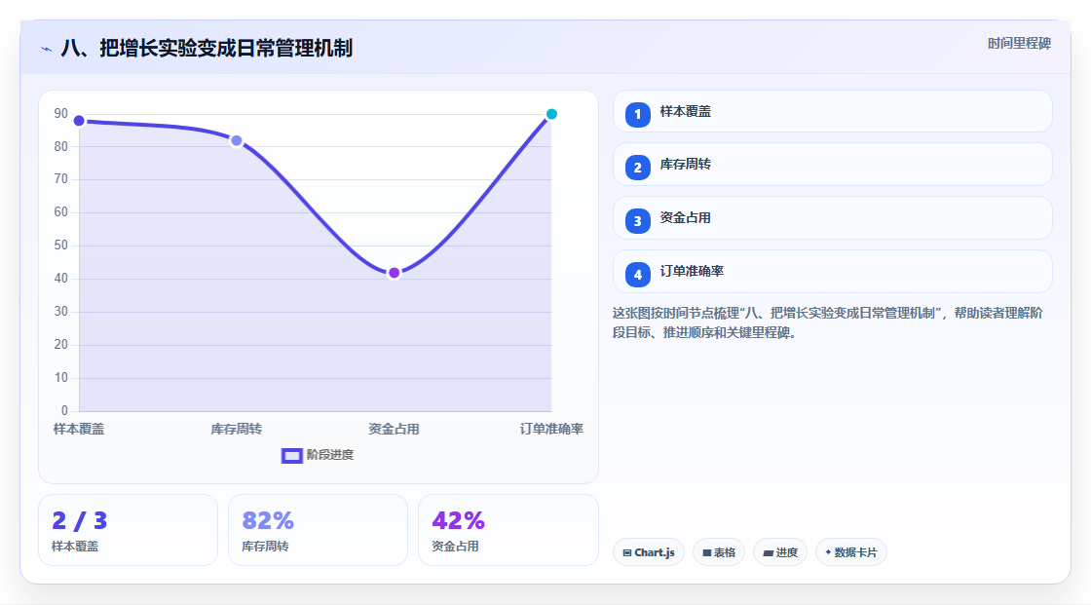Click the x-axis label 资金占用
This screenshot has width=1091, height=605.
(394, 430)
